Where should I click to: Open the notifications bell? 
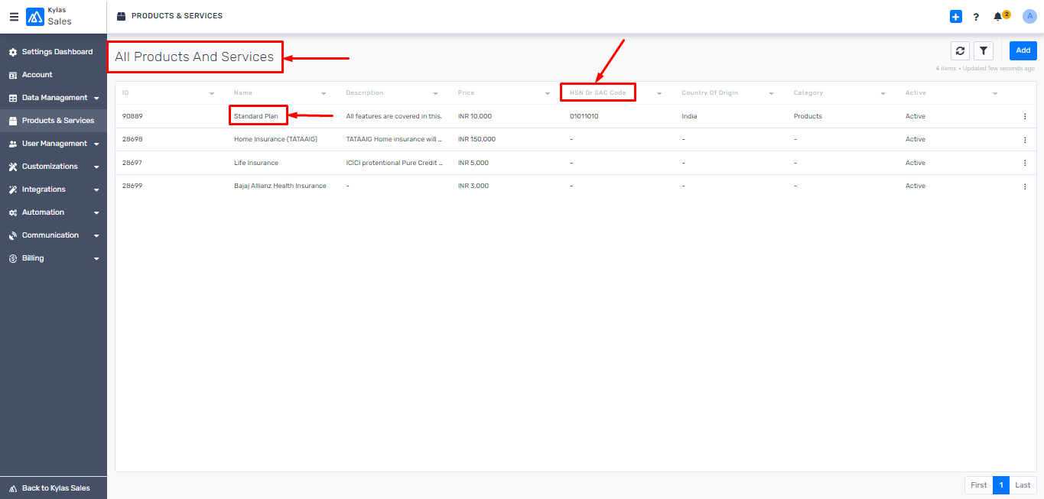(997, 17)
